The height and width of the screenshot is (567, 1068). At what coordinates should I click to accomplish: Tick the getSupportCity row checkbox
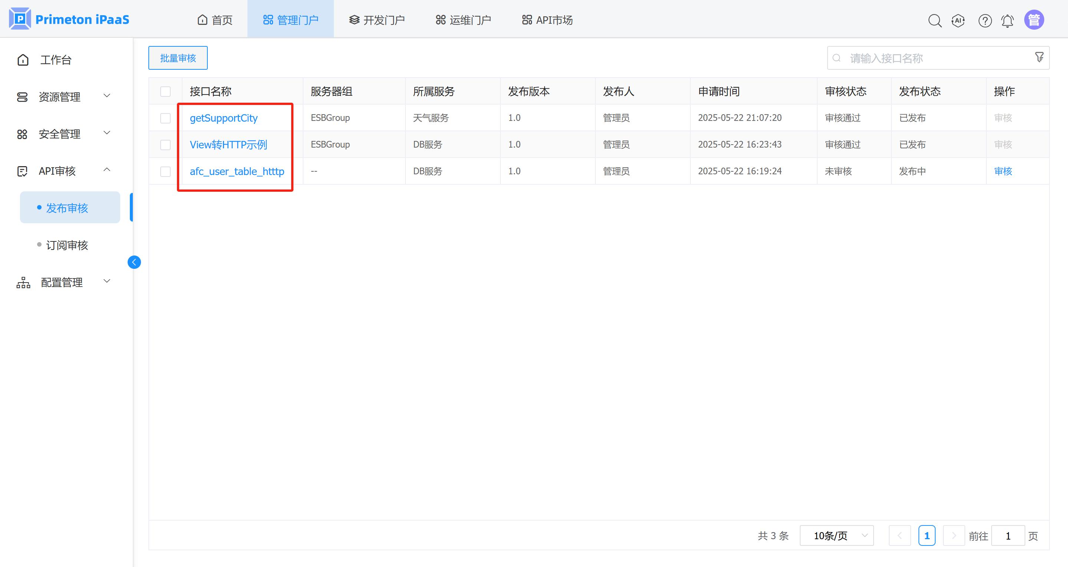[x=165, y=118]
